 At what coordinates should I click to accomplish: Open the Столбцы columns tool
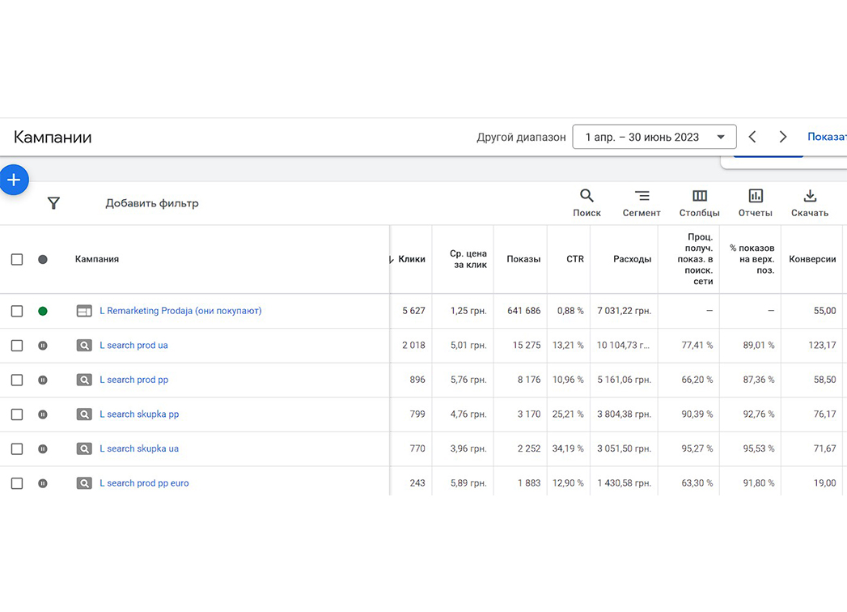700,203
